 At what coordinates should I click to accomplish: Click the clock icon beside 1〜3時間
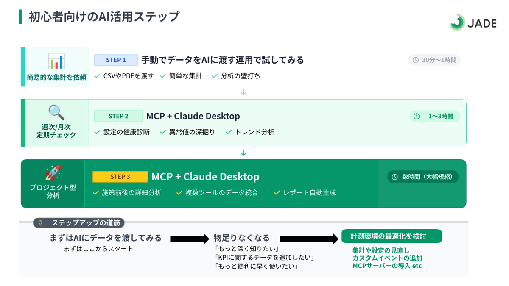pos(417,116)
